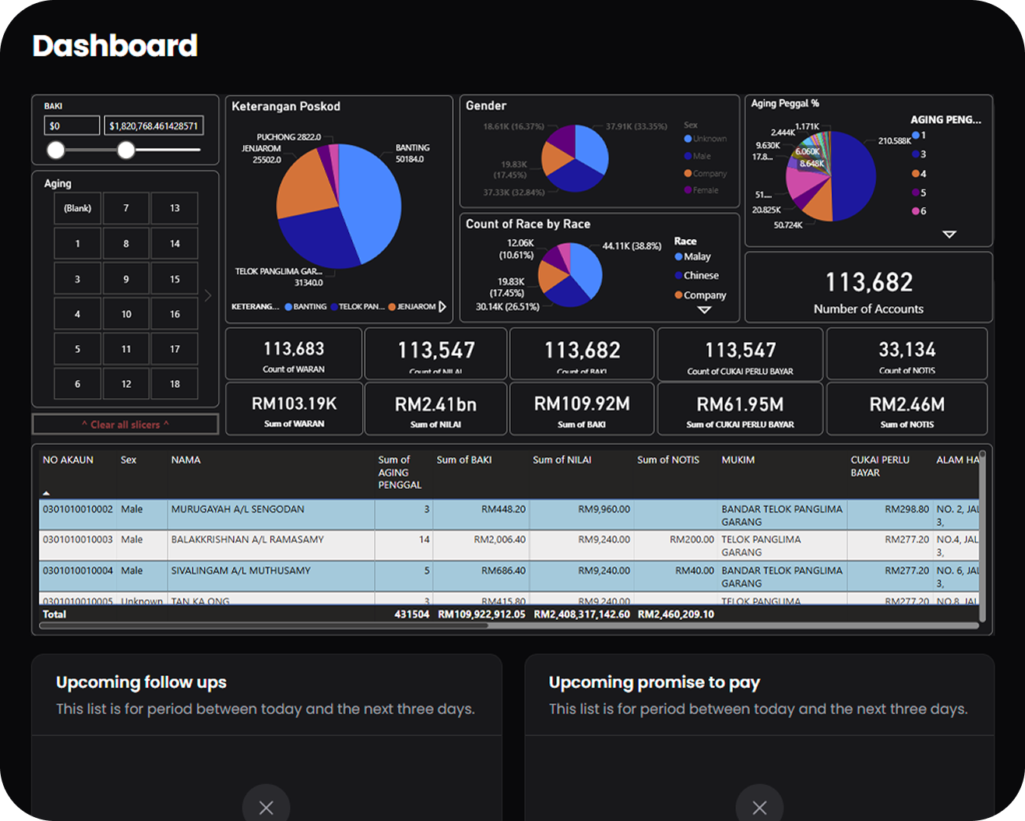Expand the AGING PENG legend chevron
Screen dimensions: 1025x821
949,233
